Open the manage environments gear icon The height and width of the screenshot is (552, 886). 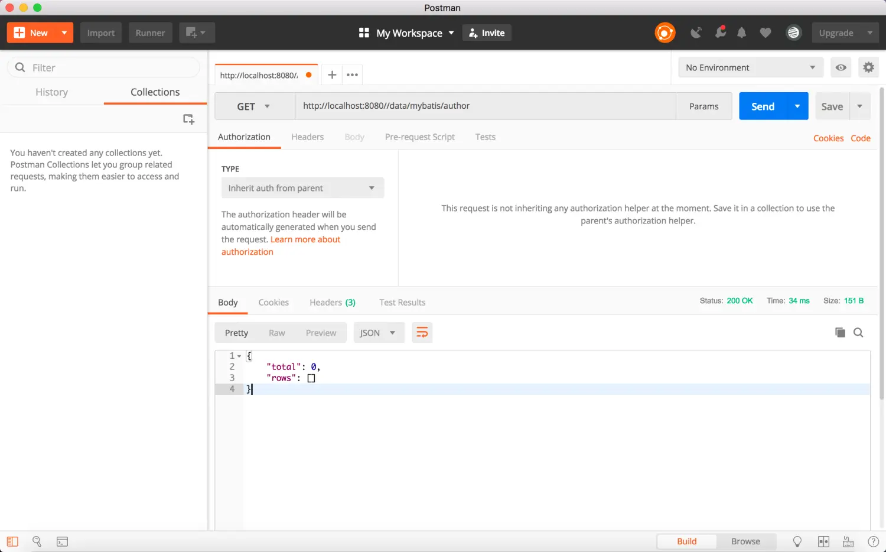pyautogui.click(x=868, y=67)
